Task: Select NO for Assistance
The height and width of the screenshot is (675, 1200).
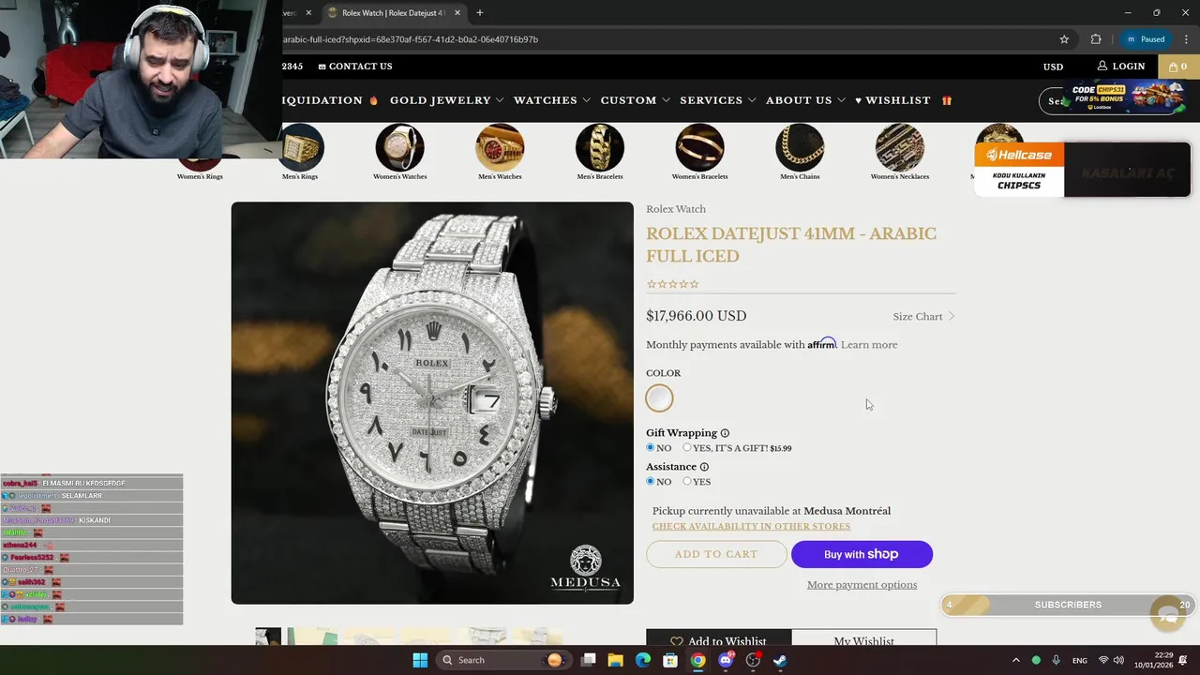Action: (650, 482)
